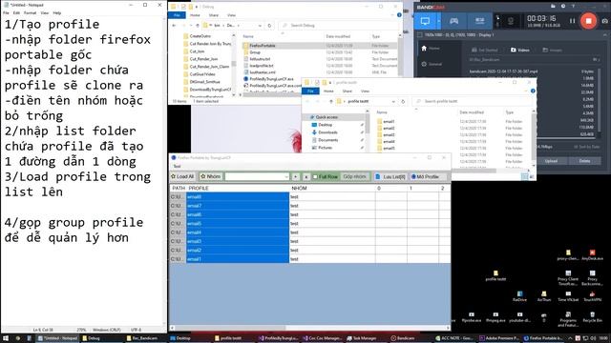Toggle the Full Row checkbox
611x343 pixels.
click(315, 177)
